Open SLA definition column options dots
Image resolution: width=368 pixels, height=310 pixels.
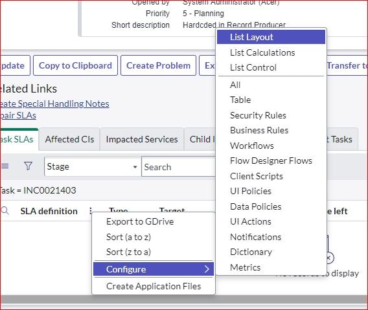click(91, 211)
